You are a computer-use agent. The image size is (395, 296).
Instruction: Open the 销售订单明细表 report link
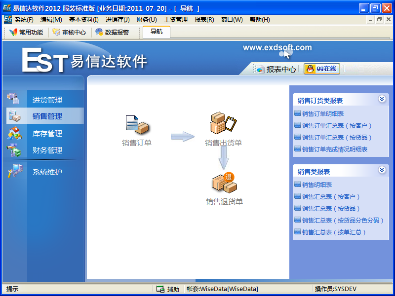pyautogui.click(x=323, y=114)
